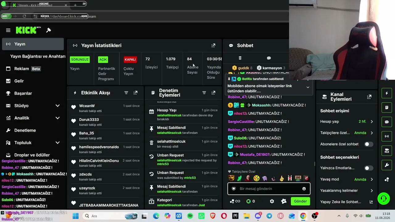Open Başarılar sidebar item
This screenshot has height=222, width=395.
(x=33, y=93)
